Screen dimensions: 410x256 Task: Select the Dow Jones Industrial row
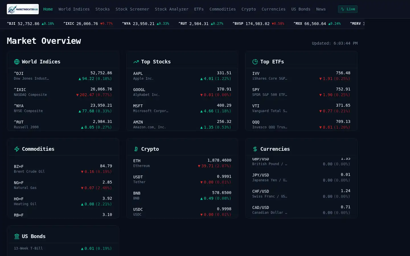[63, 76]
